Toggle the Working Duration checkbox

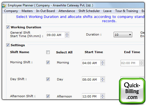click(x=8, y=27)
